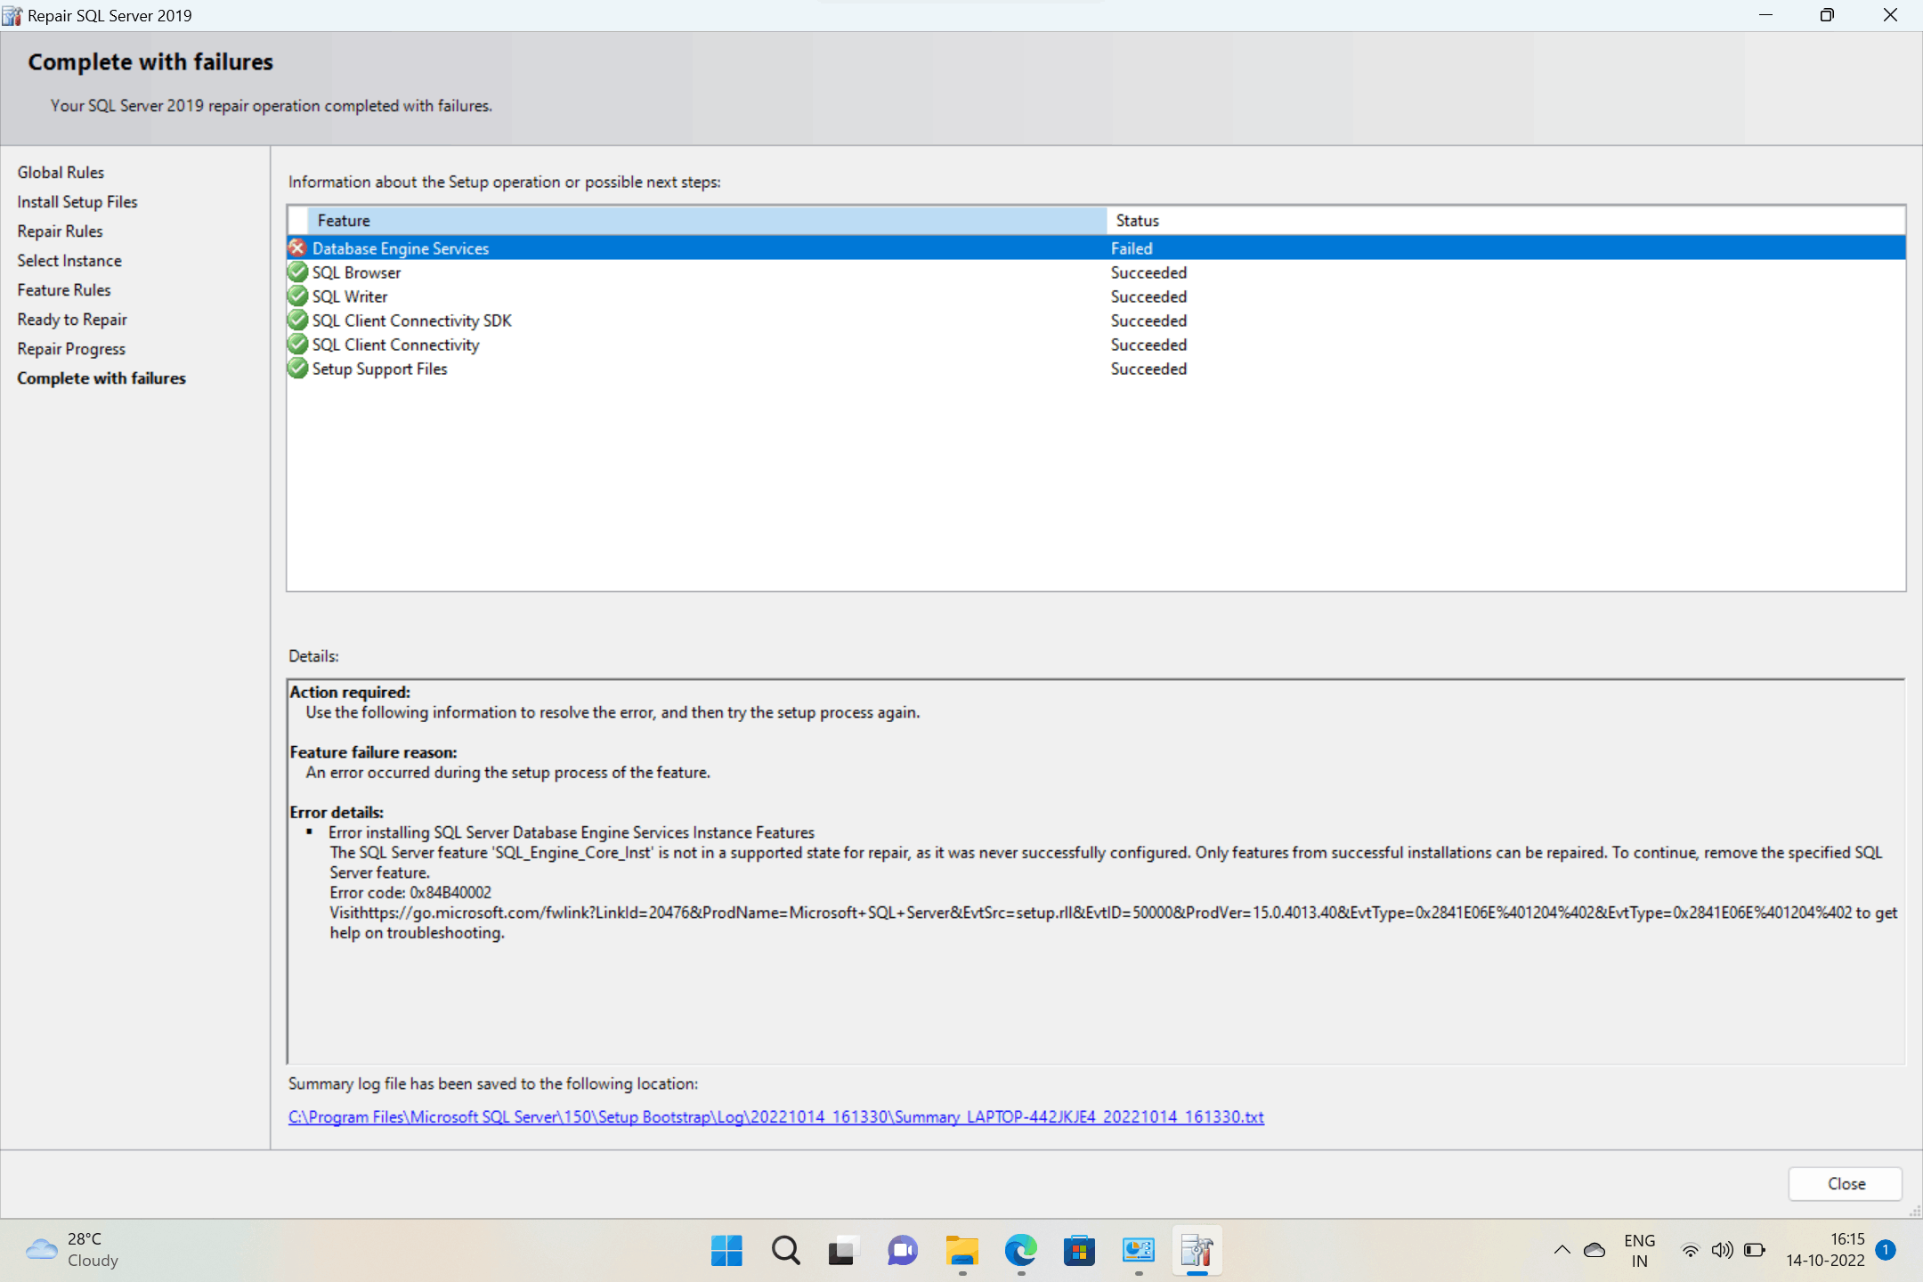The image size is (1923, 1282).
Task: Open File Explorer from the taskbar
Action: [x=961, y=1251]
